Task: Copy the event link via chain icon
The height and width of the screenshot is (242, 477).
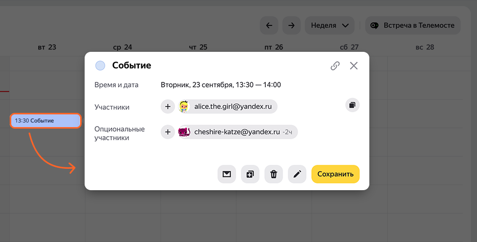Action: click(x=335, y=66)
